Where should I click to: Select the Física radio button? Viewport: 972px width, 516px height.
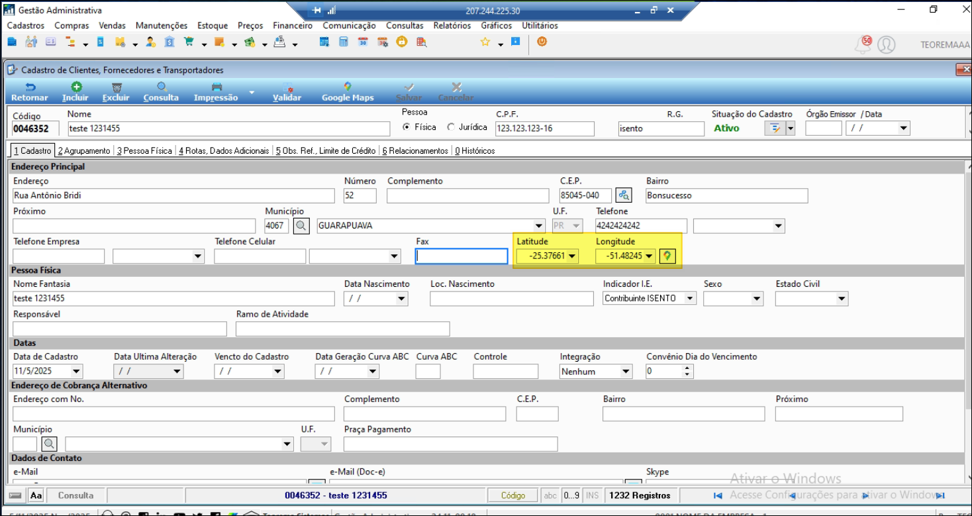pyautogui.click(x=407, y=127)
